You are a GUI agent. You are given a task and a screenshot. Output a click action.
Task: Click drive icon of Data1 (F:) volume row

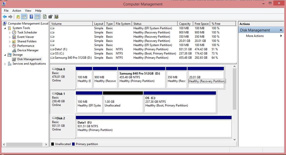(52, 49)
